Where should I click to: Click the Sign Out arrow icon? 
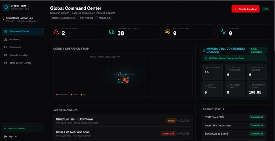[x=5, y=137]
